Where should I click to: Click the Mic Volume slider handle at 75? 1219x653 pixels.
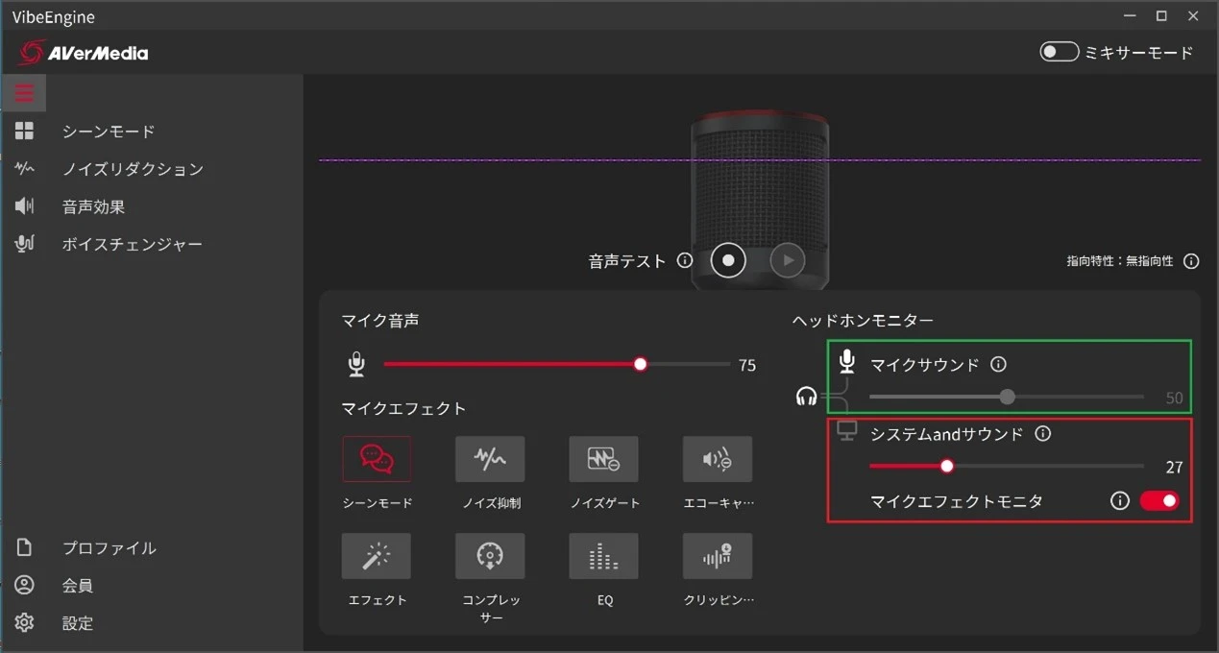click(641, 364)
